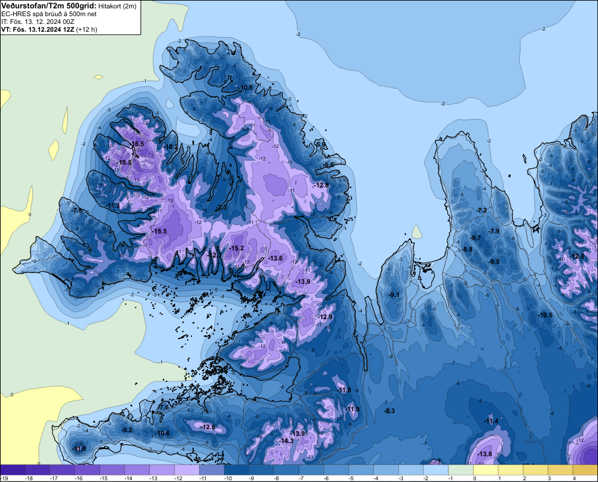
Task: Click the title 'Veðurstofan/T2m 500grid: Hitakort (2m)'
Action: (x=69, y=6)
